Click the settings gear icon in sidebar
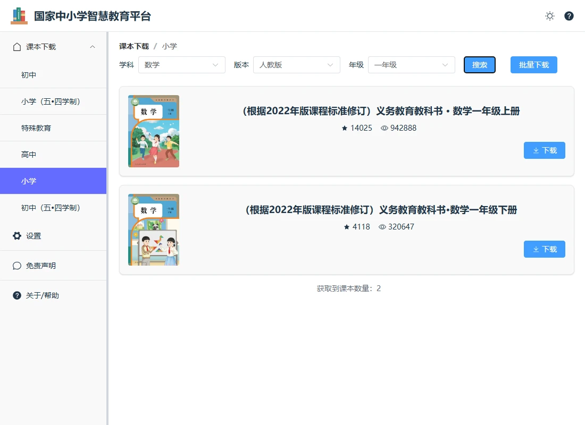The width and height of the screenshot is (585, 425). coord(17,236)
